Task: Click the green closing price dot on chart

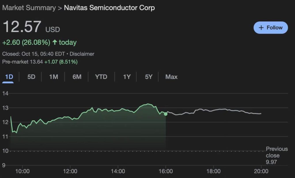Action: pyautogui.click(x=166, y=114)
